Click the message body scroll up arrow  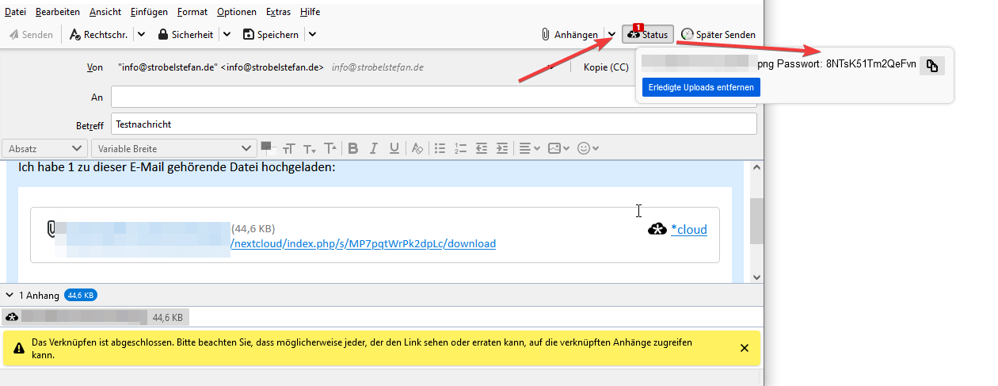click(x=756, y=168)
